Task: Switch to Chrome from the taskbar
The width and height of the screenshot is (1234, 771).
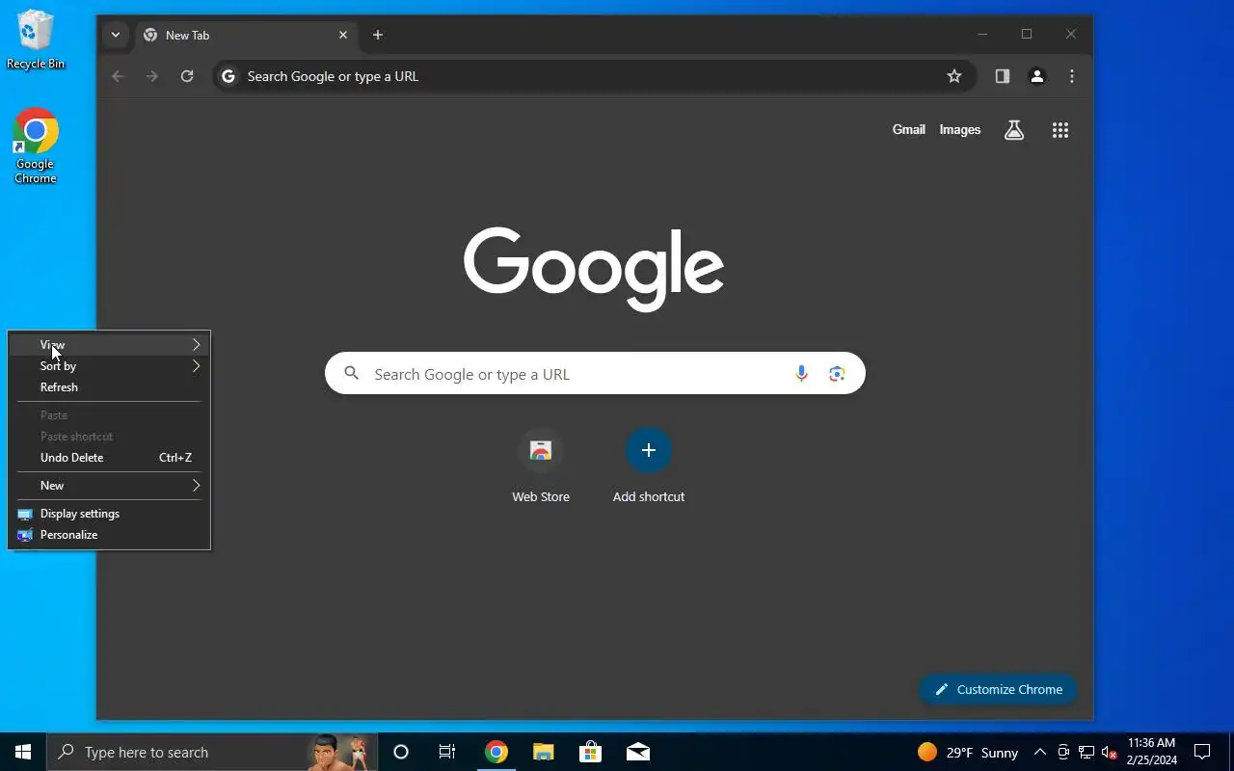Action: (496, 752)
